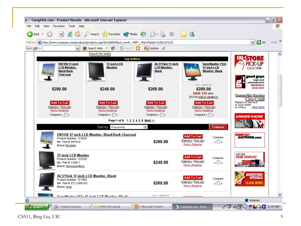Open the Search magnifier toolbar button
301x226 pixels.
click(92, 34)
